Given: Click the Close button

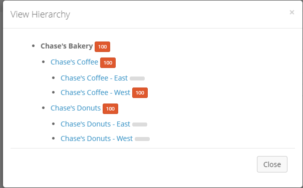Looking at the screenshot, I should 272,164.
